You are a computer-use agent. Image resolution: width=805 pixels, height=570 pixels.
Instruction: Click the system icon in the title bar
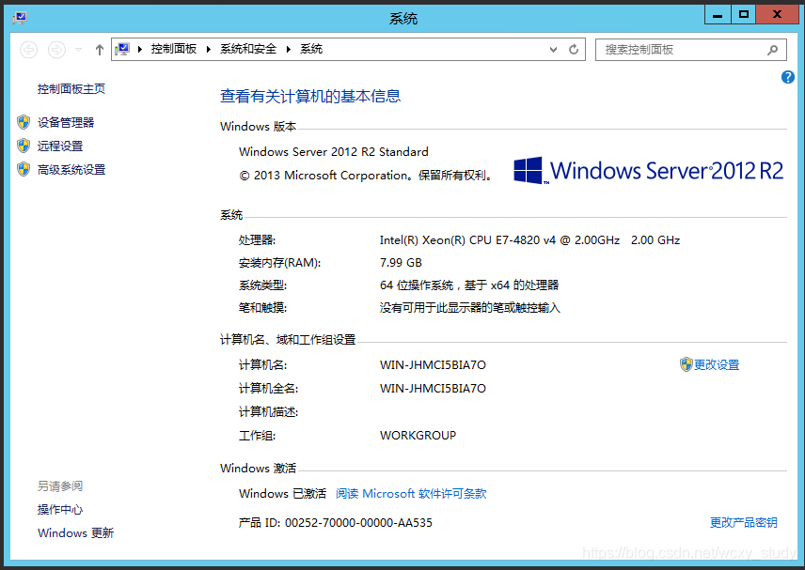[x=20, y=18]
